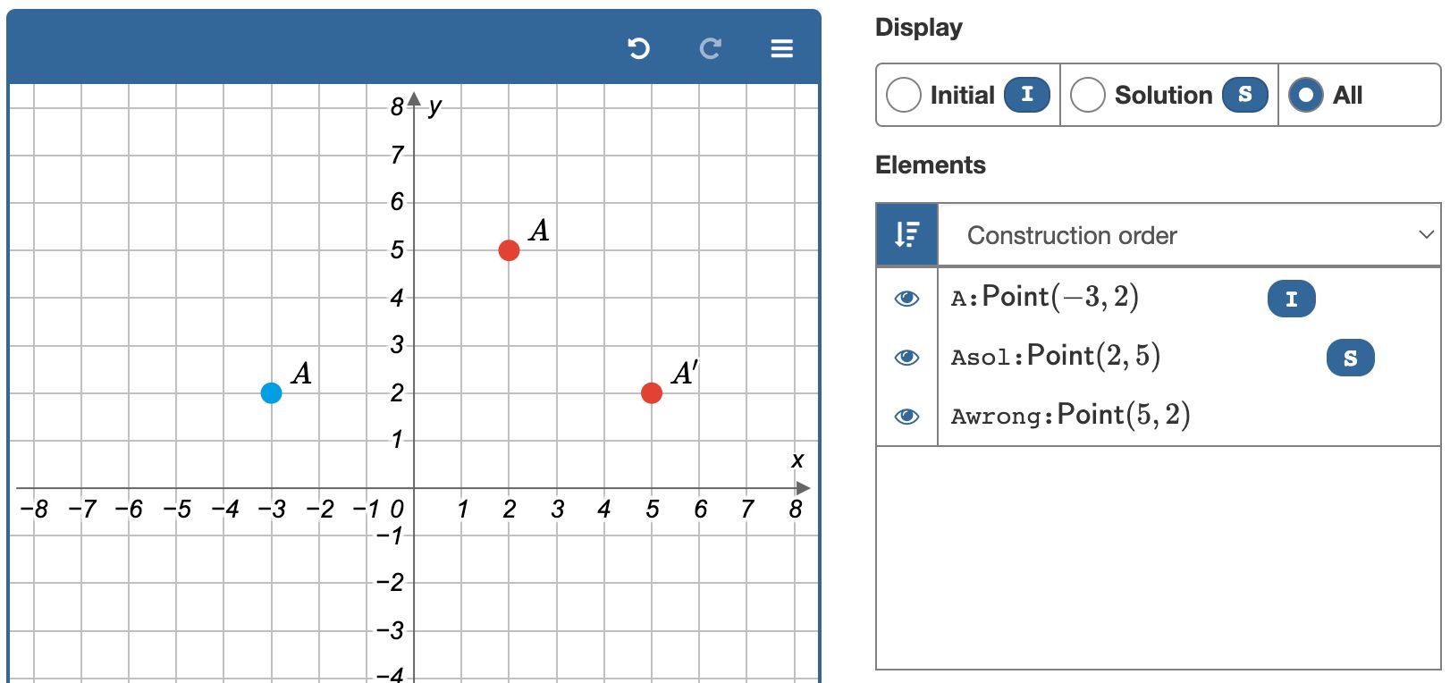Click the construction order sort icon
1450x683 pixels.
pos(906,234)
